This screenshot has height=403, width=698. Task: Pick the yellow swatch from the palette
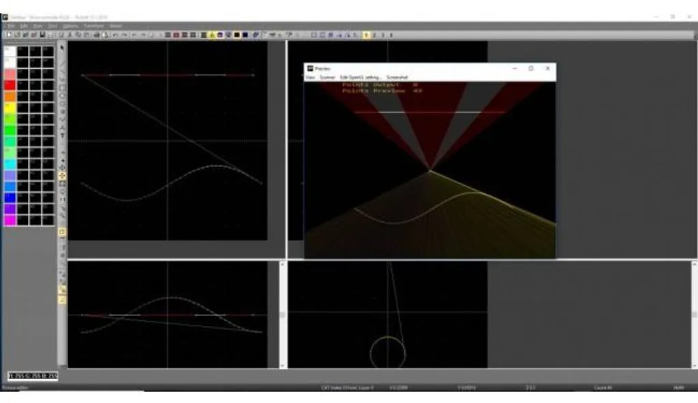click(x=10, y=108)
